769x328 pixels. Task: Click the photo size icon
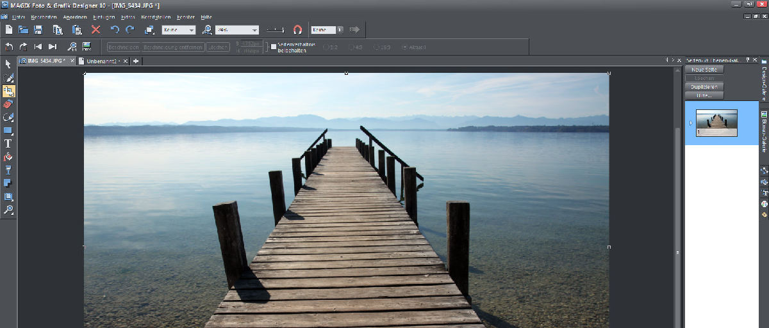pyautogui.click(x=87, y=47)
